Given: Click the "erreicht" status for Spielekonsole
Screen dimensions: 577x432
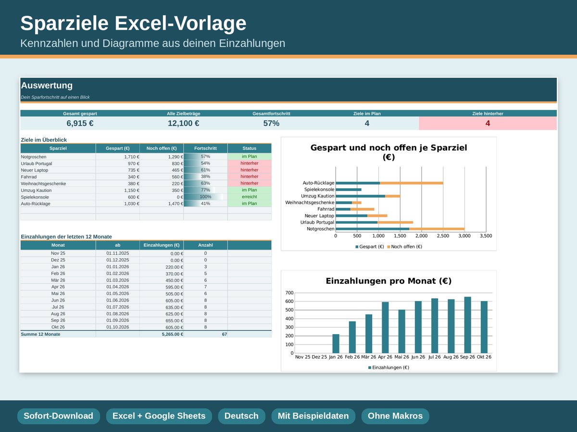Looking at the screenshot, I should tap(250, 197).
